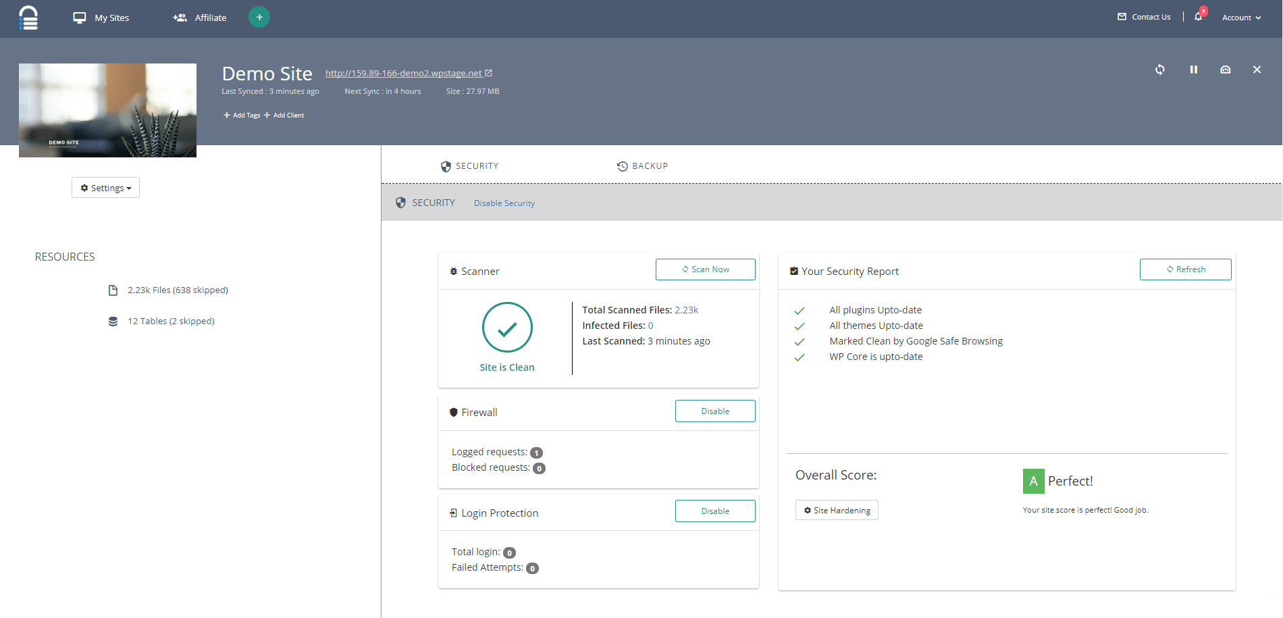The height and width of the screenshot is (618, 1283).
Task: Disable the Firewall
Action: click(x=714, y=411)
